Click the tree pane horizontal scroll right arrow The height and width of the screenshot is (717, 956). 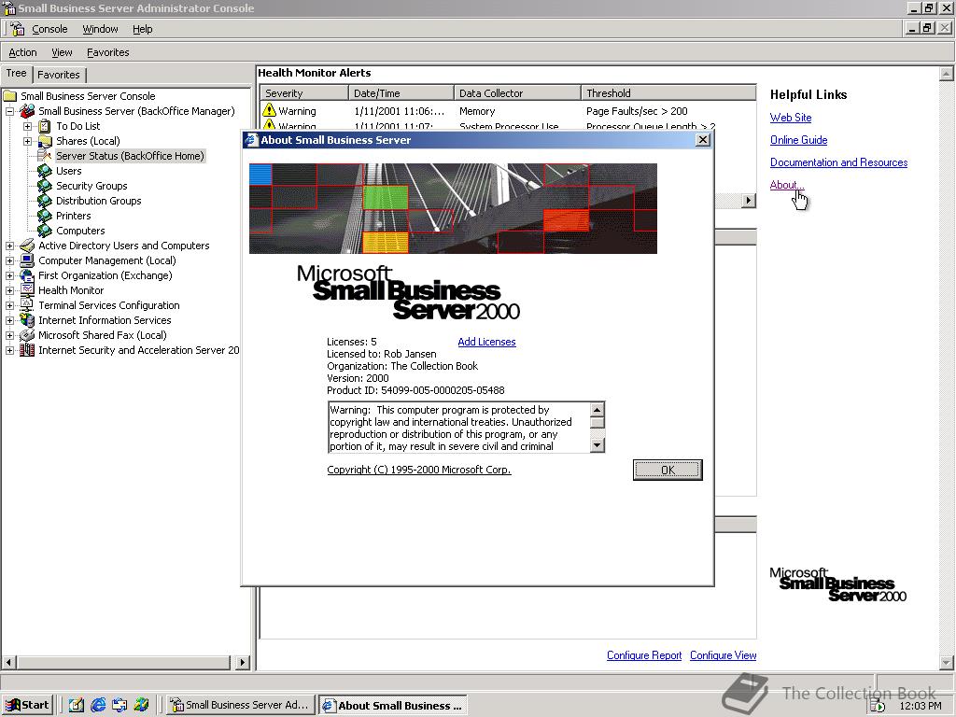[x=243, y=662]
